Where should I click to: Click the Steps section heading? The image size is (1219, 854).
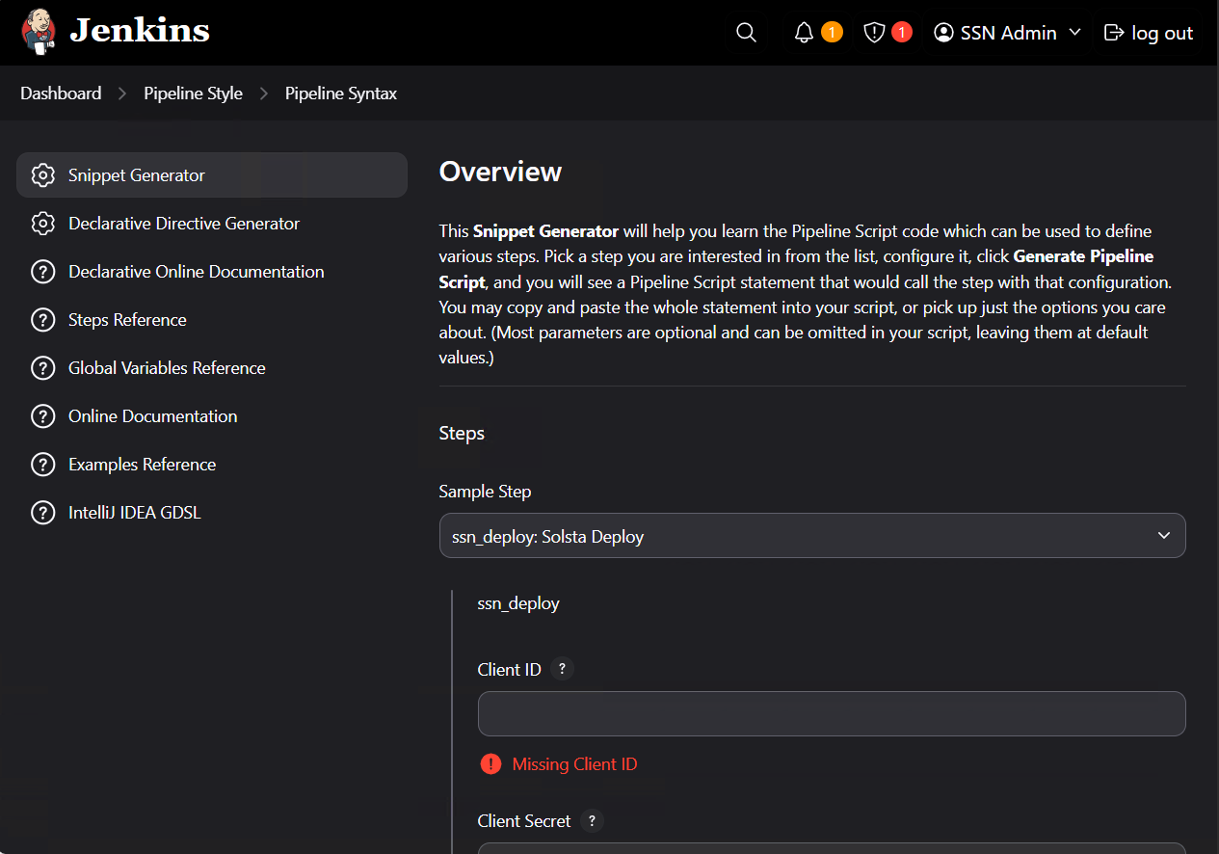click(x=462, y=433)
